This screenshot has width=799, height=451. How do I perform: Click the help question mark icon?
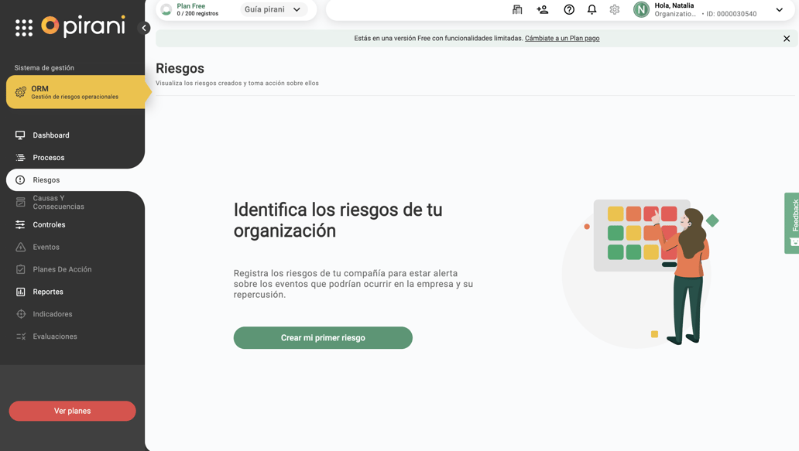(569, 9)
